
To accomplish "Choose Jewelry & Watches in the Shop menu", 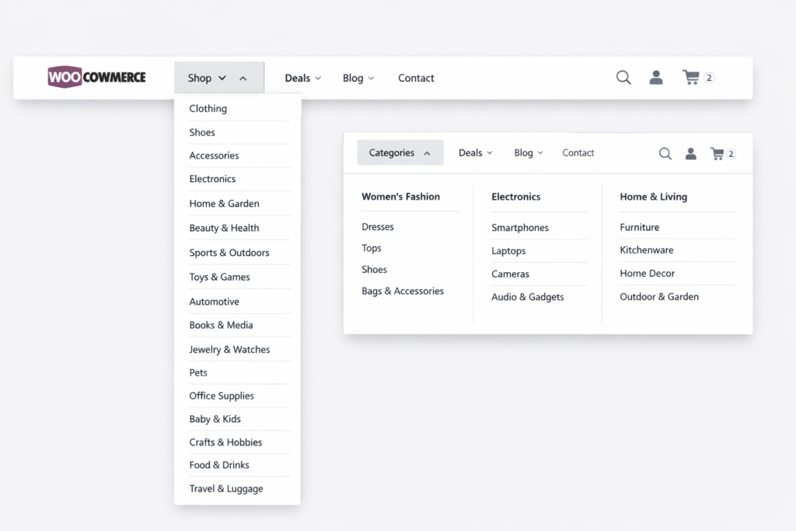I will point(229,350).
